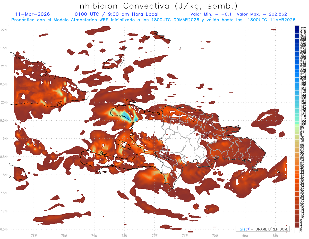The image size is (309, 239).
Task: Click the title "Inhibicion Convectiva (J/kg, somb.)"
Action: tap(157, 6)
